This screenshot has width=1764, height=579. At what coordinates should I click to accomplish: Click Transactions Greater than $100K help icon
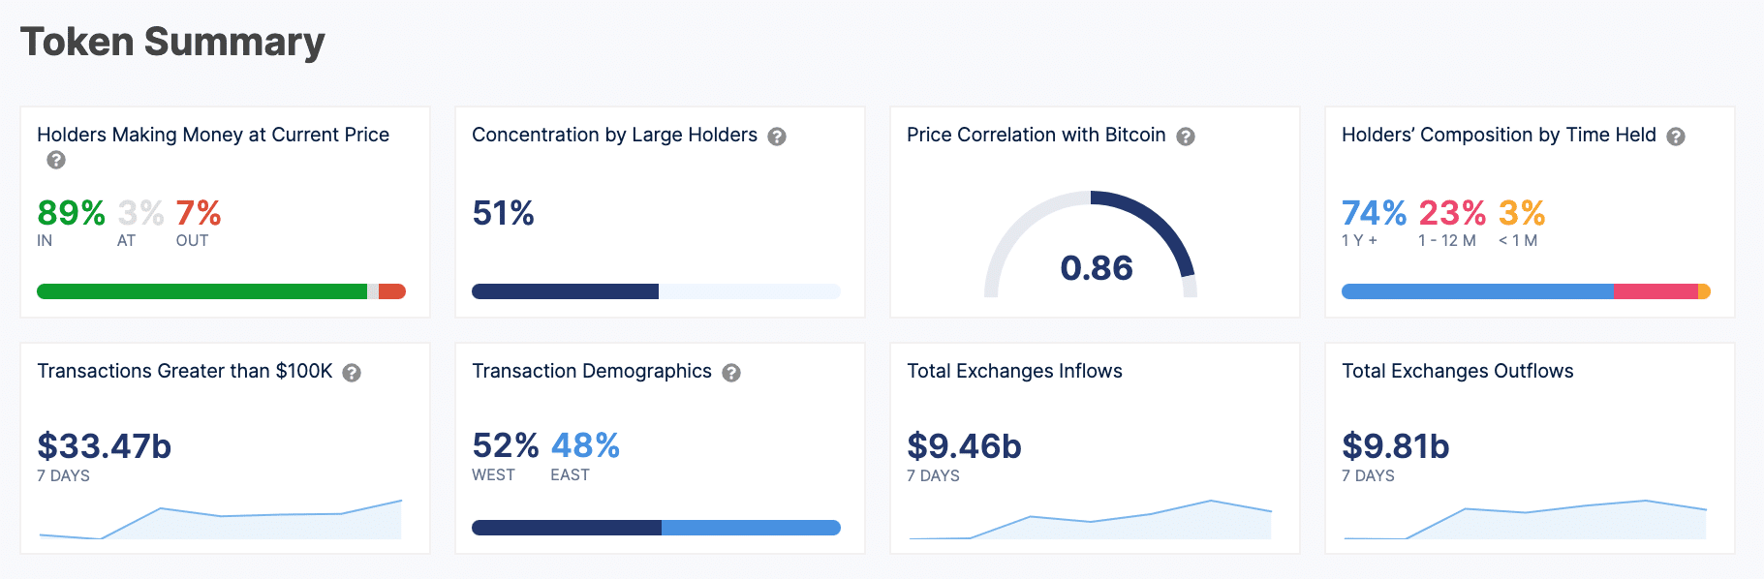[352, 373]
